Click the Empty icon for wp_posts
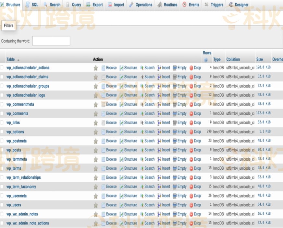This screenshot has width=283, height=228. [x=175, y=150]
